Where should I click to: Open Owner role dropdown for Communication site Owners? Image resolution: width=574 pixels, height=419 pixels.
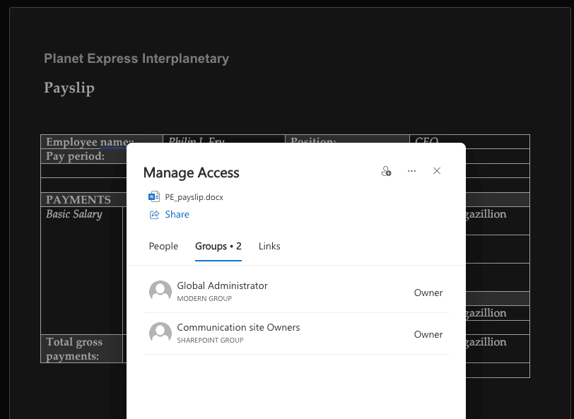tap(428, 334)
